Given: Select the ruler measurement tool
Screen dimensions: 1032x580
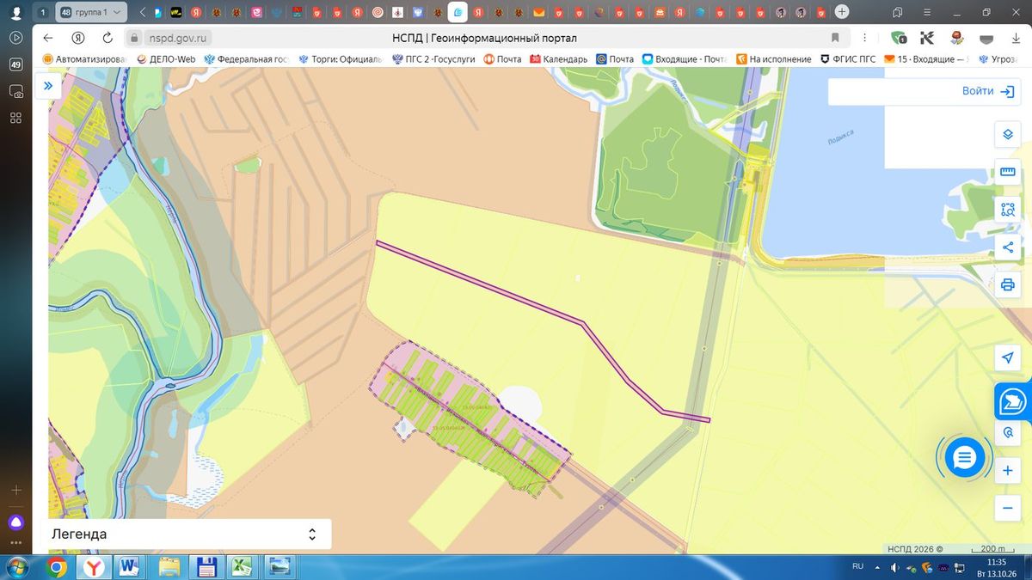Looking at the screenshot, I should (1008, 172).
